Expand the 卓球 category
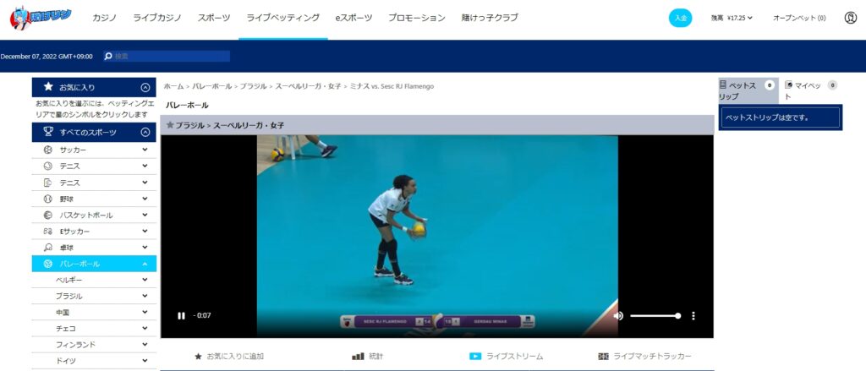 point(145,248)
